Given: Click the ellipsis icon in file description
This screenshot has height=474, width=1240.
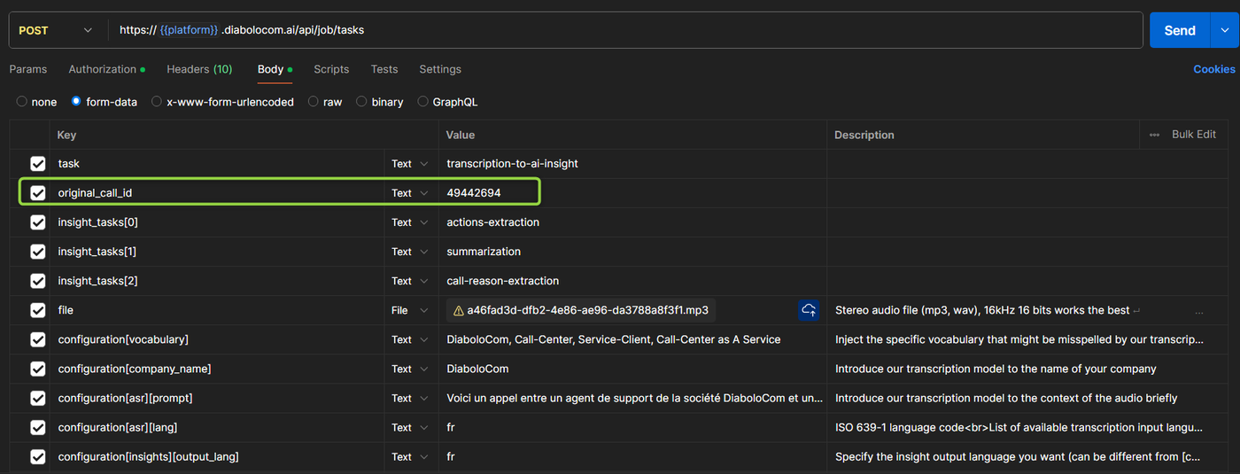Looking at the screenshot, I should pos(1199,311).
